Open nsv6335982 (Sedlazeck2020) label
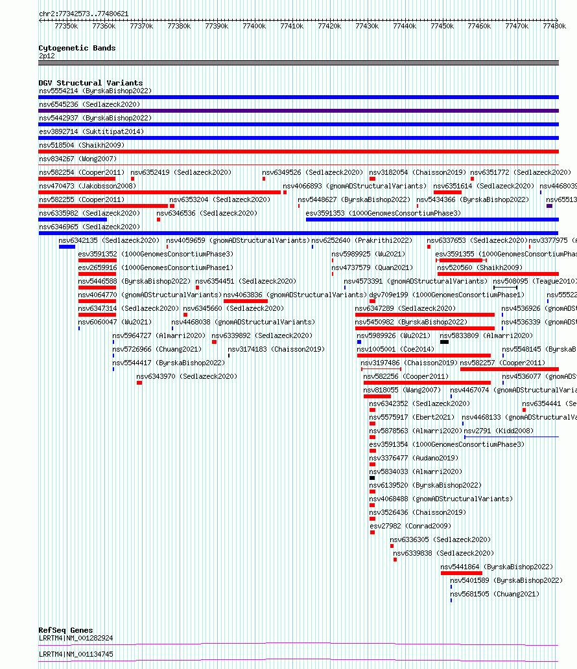577x669 pixels. point(89,214)
